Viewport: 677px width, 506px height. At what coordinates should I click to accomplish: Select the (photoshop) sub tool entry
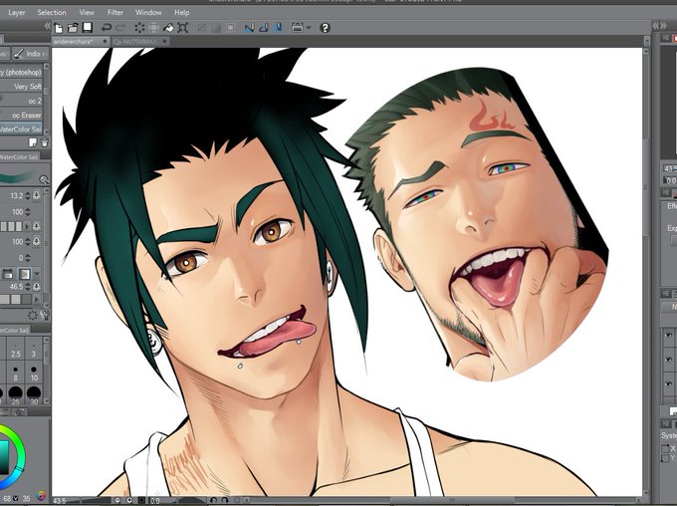coord(22,72)
